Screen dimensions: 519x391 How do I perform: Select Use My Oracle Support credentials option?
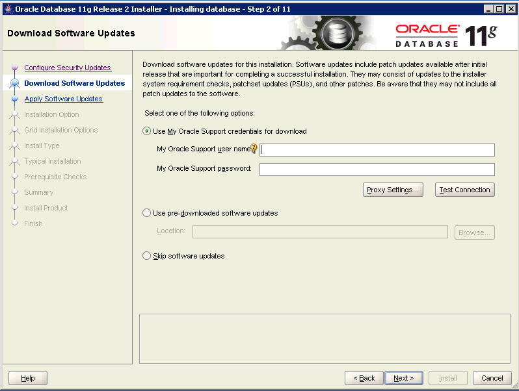click(146, 131)
